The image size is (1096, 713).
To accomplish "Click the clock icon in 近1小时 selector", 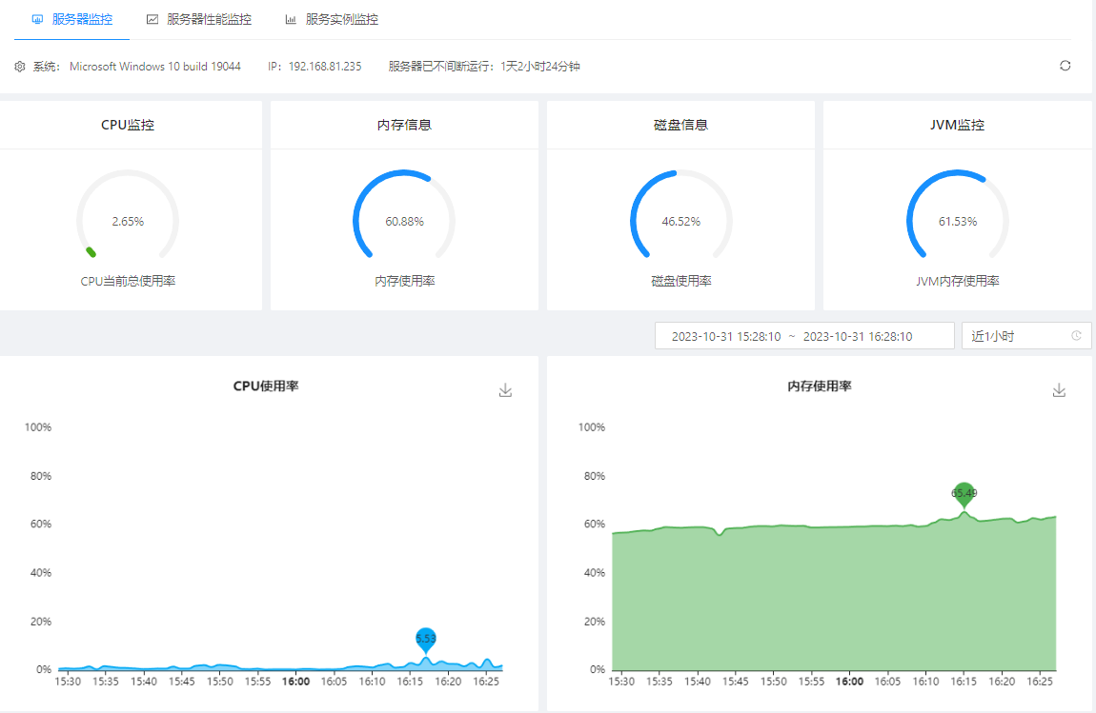I will point(1076,336).
